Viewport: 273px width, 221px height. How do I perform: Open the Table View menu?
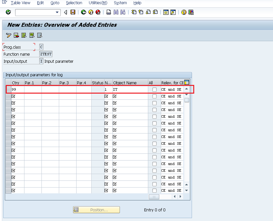[20, 3]
